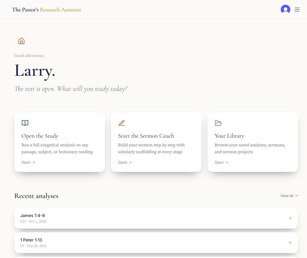
Task: Click the scholarly scaffolding description text
Action: pyautogui.click(x=151, y=148)
